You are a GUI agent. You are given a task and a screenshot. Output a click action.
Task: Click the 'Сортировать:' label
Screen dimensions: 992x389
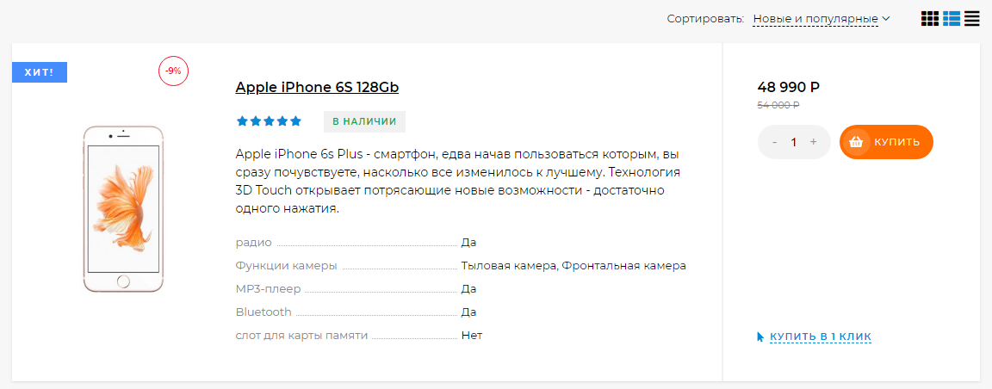[705, 19]
